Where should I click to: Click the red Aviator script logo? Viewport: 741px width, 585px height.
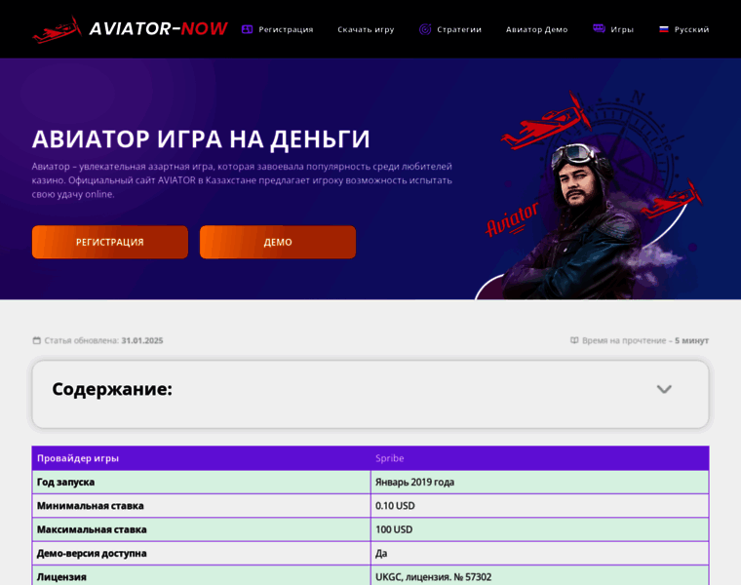[x=512, y=219]
